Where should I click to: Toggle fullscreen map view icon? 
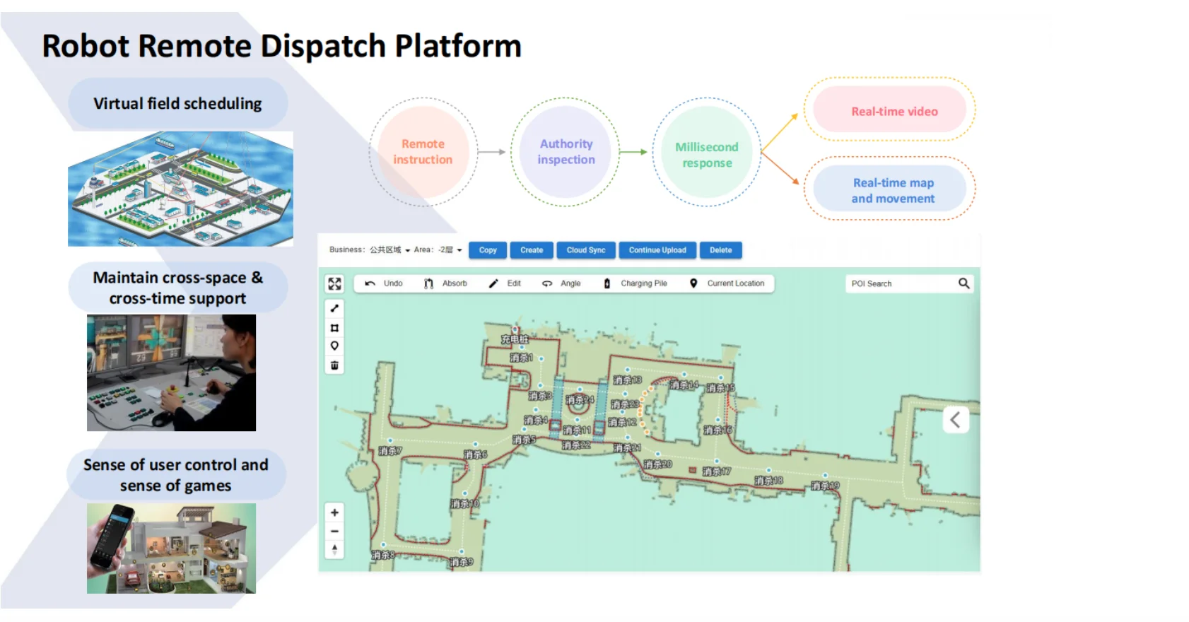pos(334,283)
